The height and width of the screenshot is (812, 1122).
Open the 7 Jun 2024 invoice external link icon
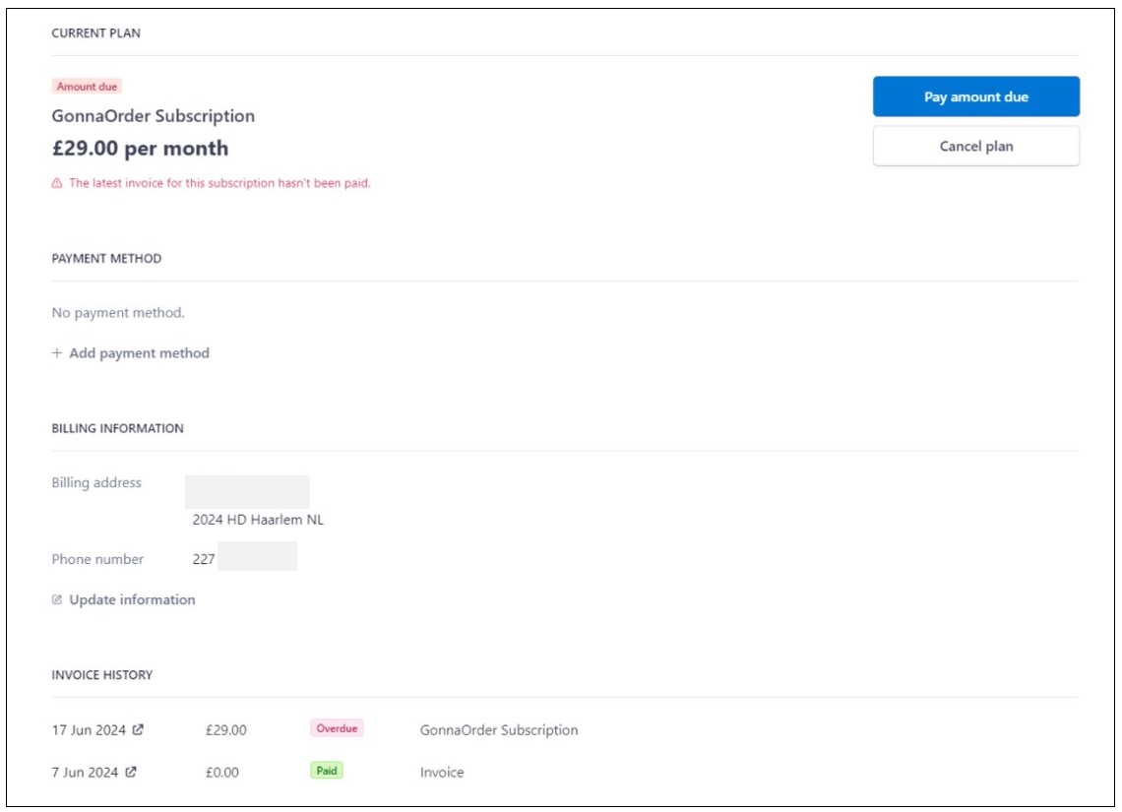131,772
